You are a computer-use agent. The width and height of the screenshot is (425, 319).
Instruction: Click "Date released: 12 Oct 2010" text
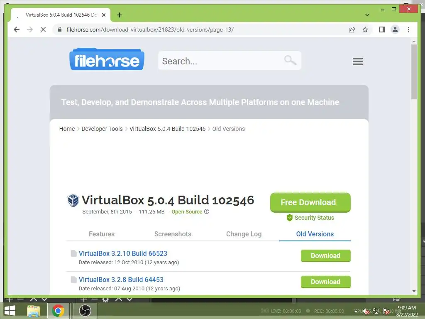pos(111,263)
